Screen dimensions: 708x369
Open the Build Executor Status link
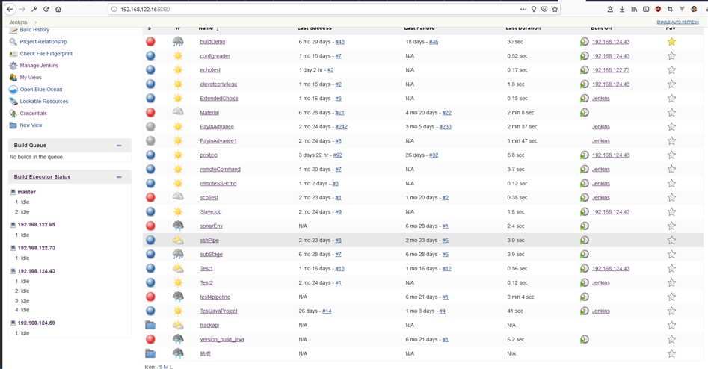tap(42, 177)
